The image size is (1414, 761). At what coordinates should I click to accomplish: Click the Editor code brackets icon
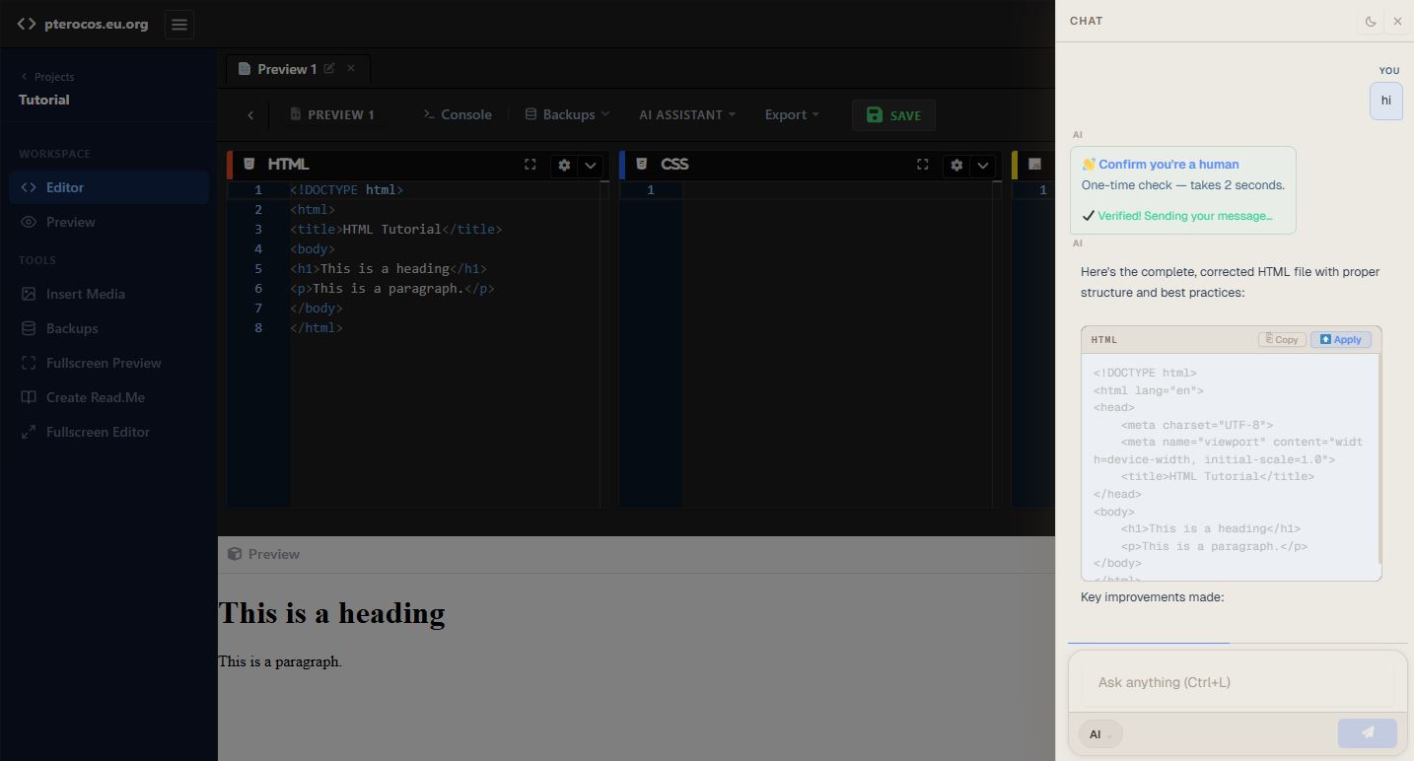click(x=29, y=187)
